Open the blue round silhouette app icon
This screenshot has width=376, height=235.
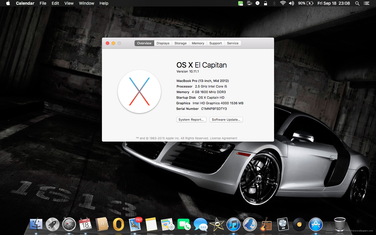click(x=250, y=225)
